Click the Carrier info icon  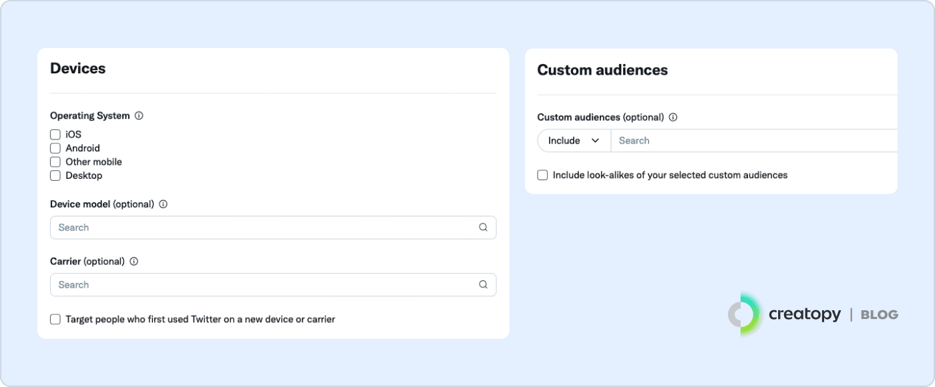tap(134, 262)
